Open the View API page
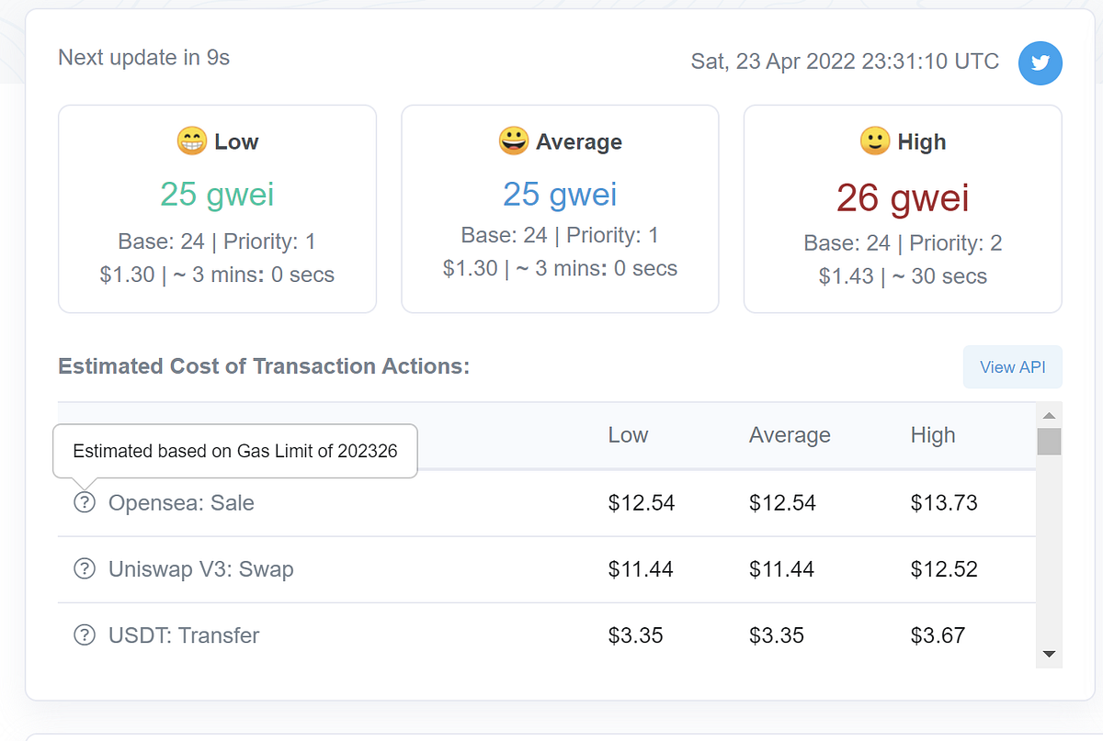Image resolution: width=1103 pixels, height=741 pixels. [x=1012, y=366]
